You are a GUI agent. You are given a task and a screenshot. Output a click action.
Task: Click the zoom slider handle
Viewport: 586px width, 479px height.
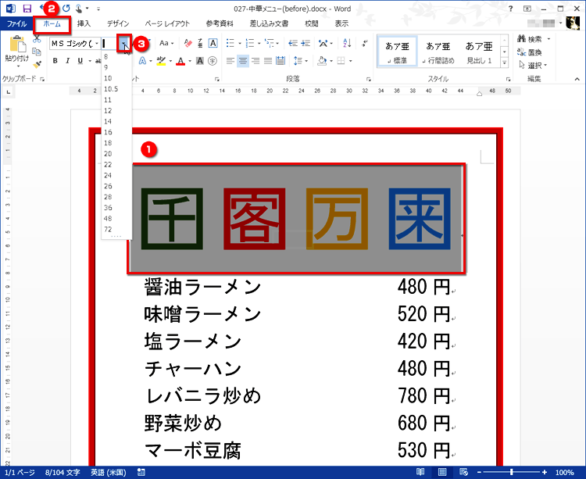click(511, 472)
